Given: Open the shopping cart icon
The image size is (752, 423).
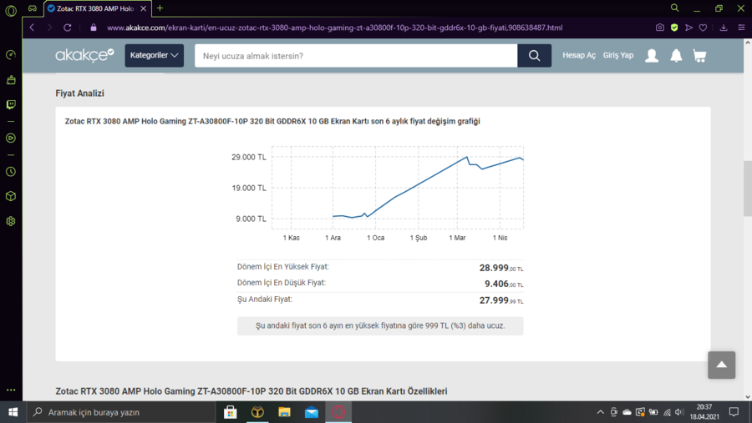Looking at the screenshot, I should pos(699,56).
